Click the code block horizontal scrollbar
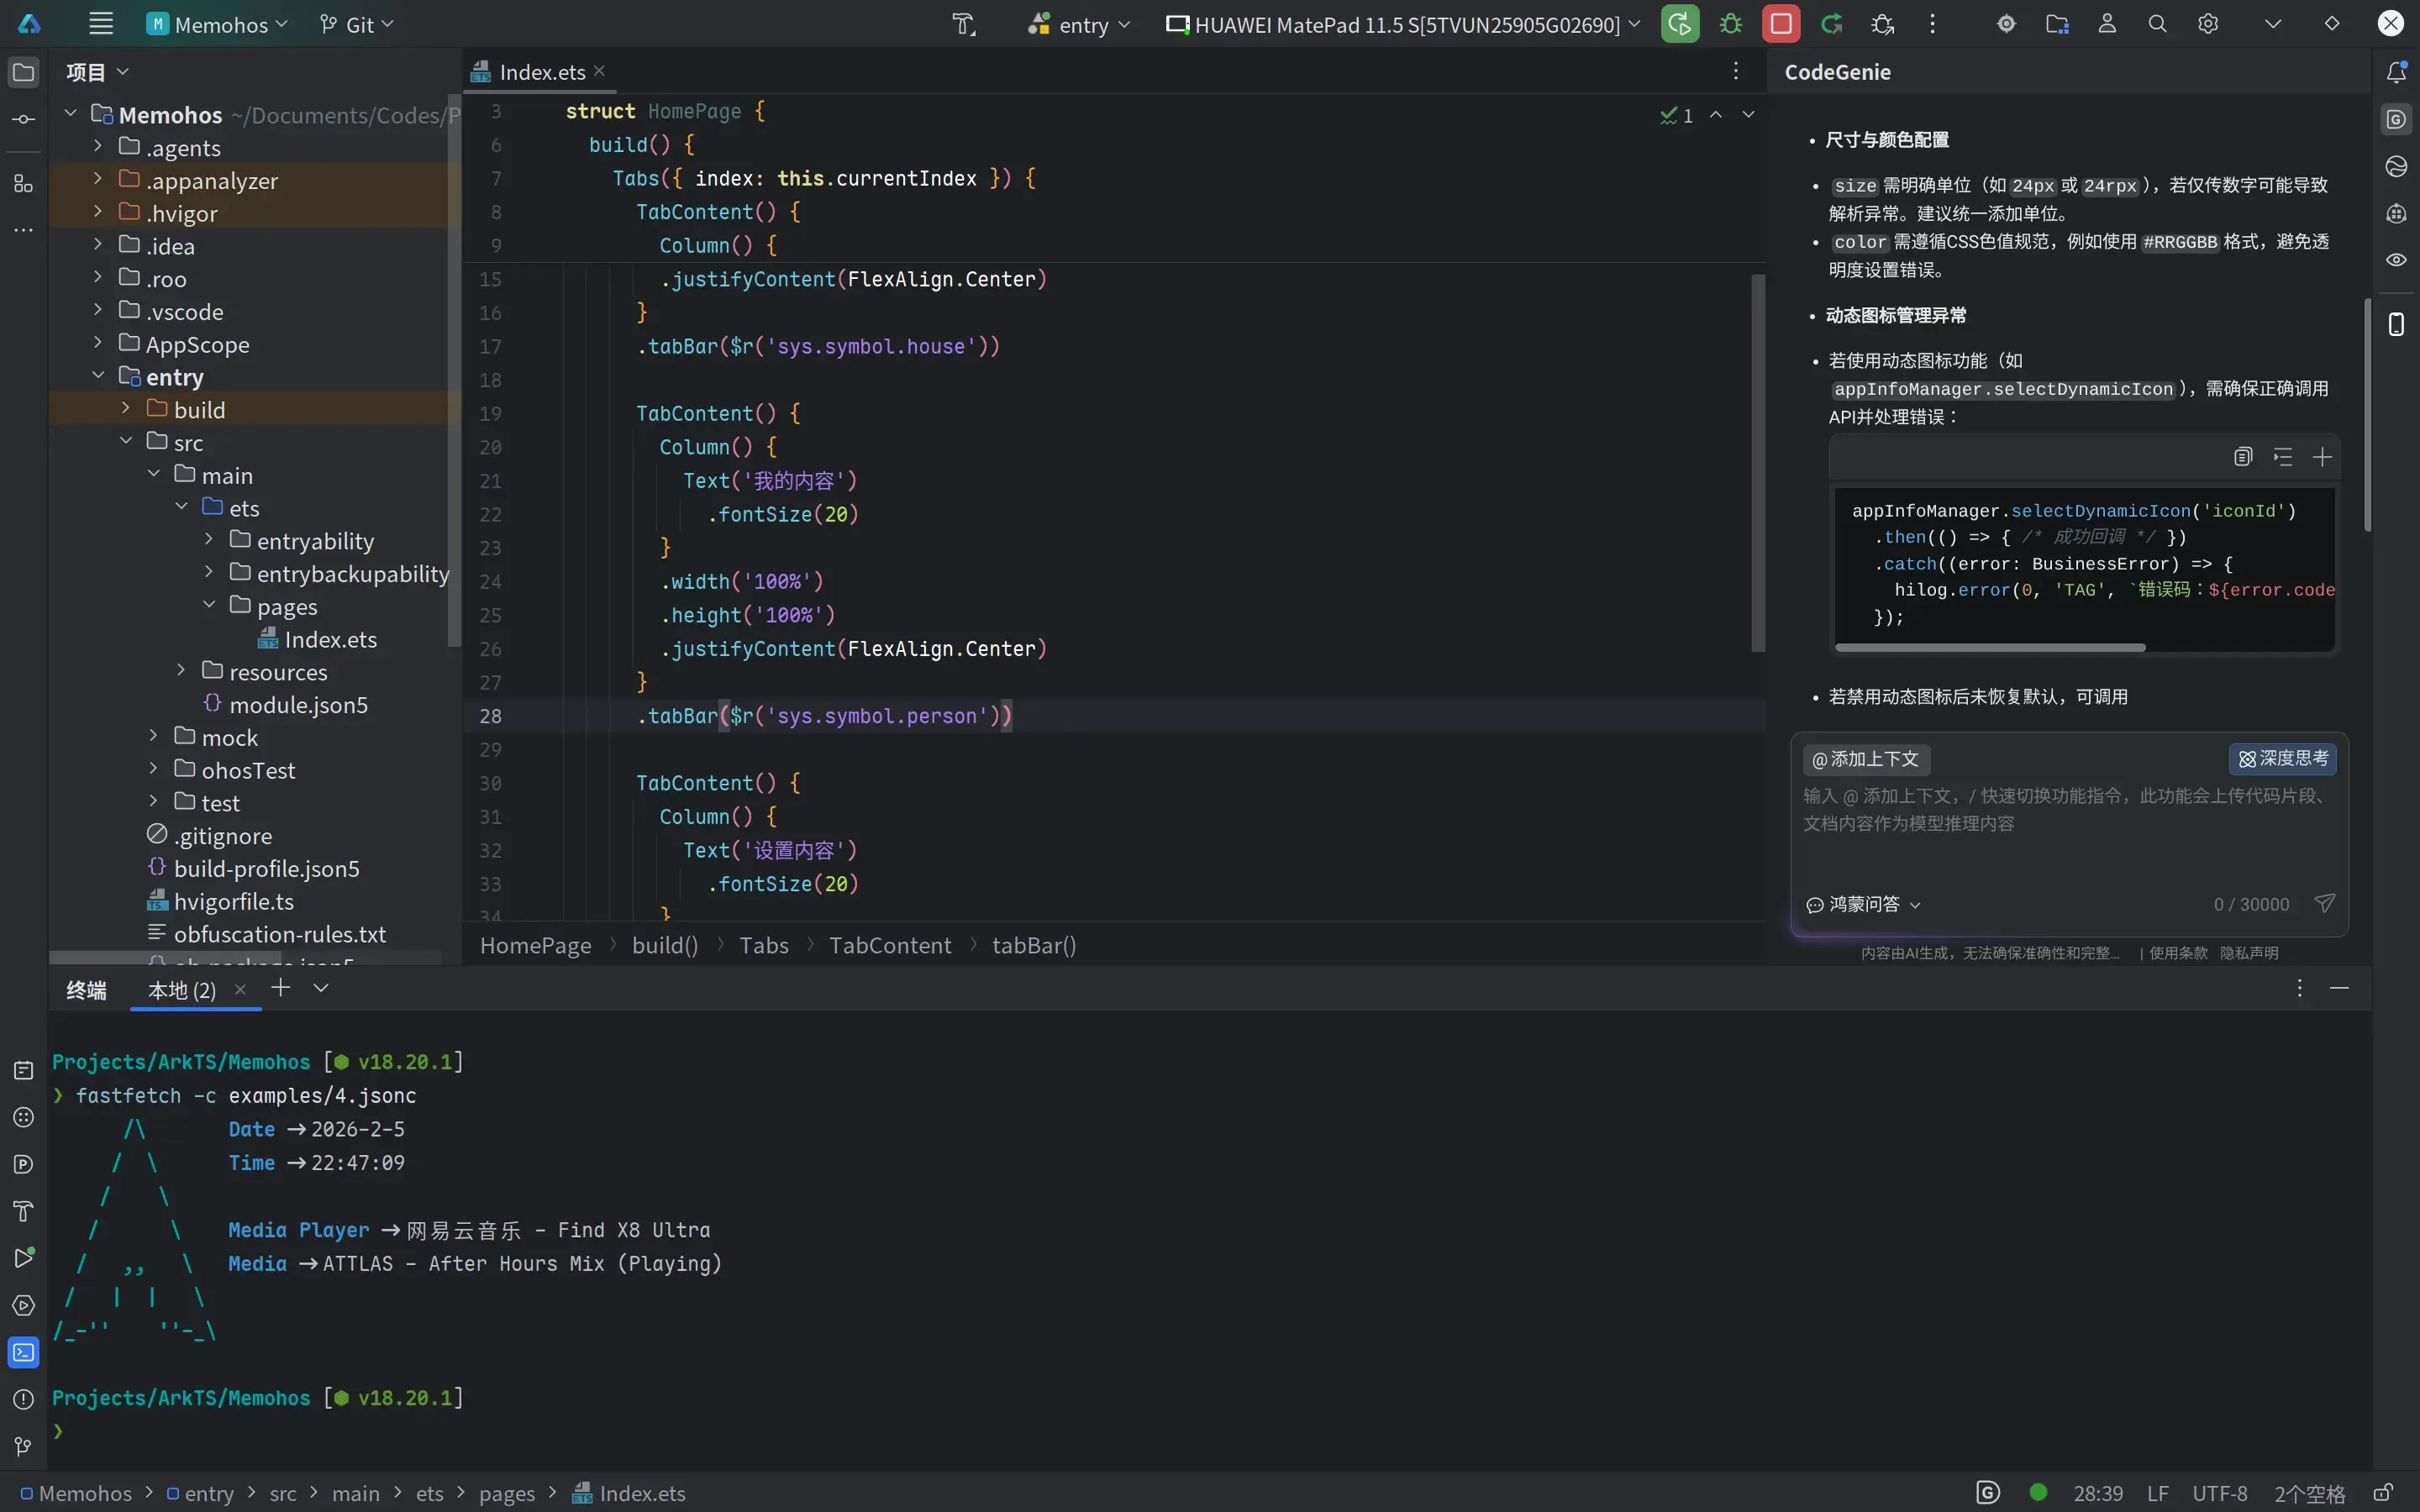The image size is (2420, 1512). tap(1990, 648)
